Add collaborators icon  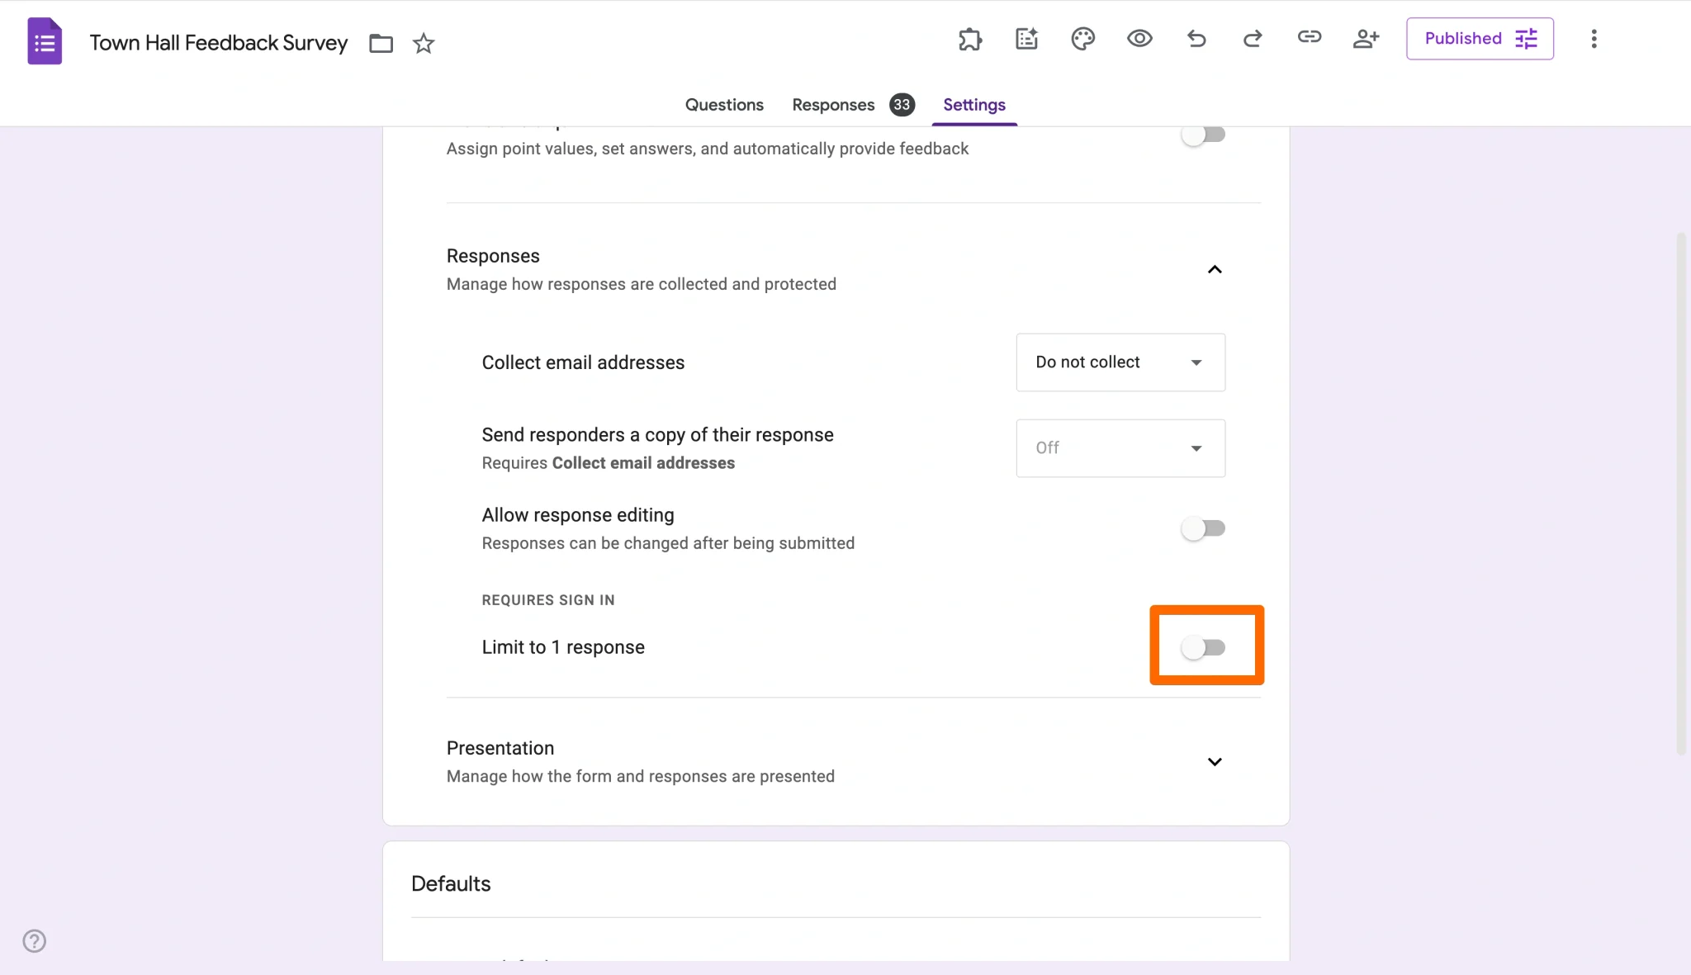coord(1366,38)
